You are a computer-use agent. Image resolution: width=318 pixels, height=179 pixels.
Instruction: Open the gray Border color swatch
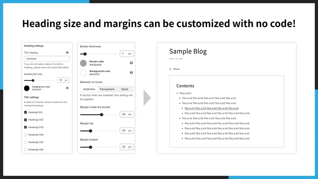[83, 63]
